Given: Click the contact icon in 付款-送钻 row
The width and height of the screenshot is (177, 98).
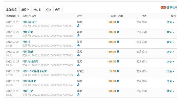Looking at the screenshot, I should tap(78, 55).
